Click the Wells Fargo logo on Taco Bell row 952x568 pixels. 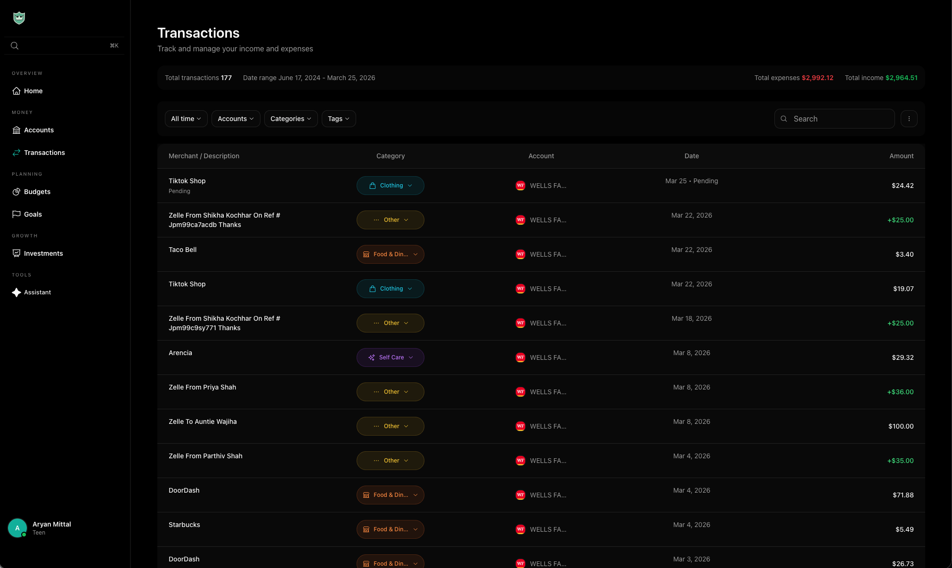tap(520, 254)
